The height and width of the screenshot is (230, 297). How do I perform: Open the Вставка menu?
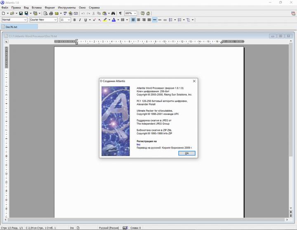pos(37,7)
